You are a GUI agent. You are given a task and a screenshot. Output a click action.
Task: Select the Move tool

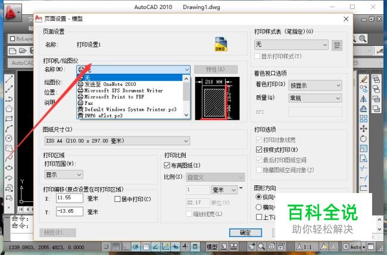[364, 129]
